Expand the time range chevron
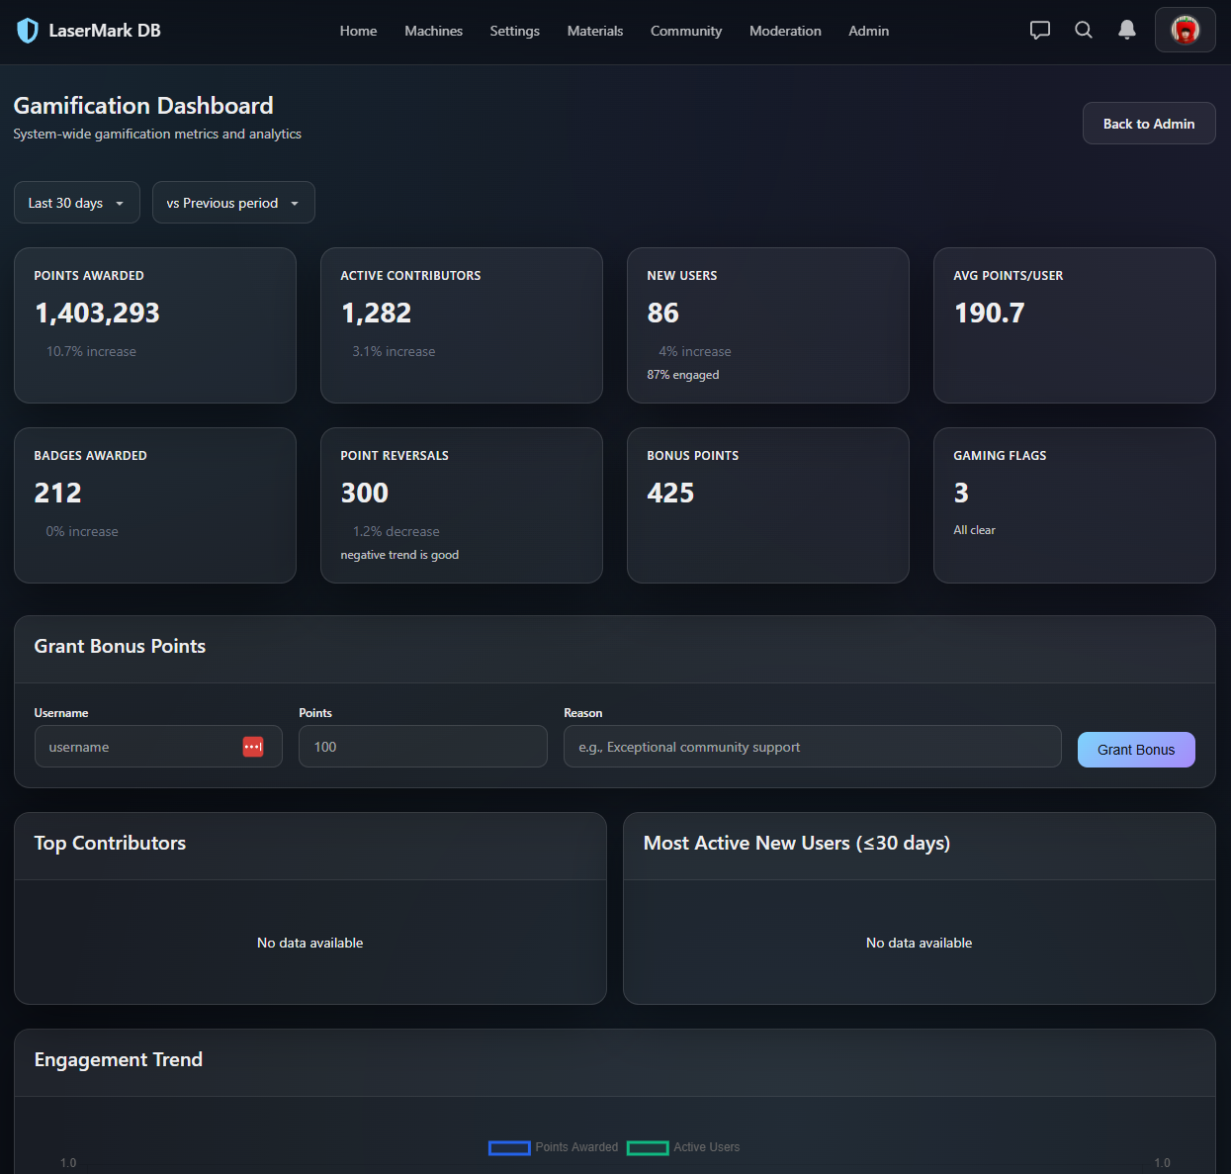 120,203
